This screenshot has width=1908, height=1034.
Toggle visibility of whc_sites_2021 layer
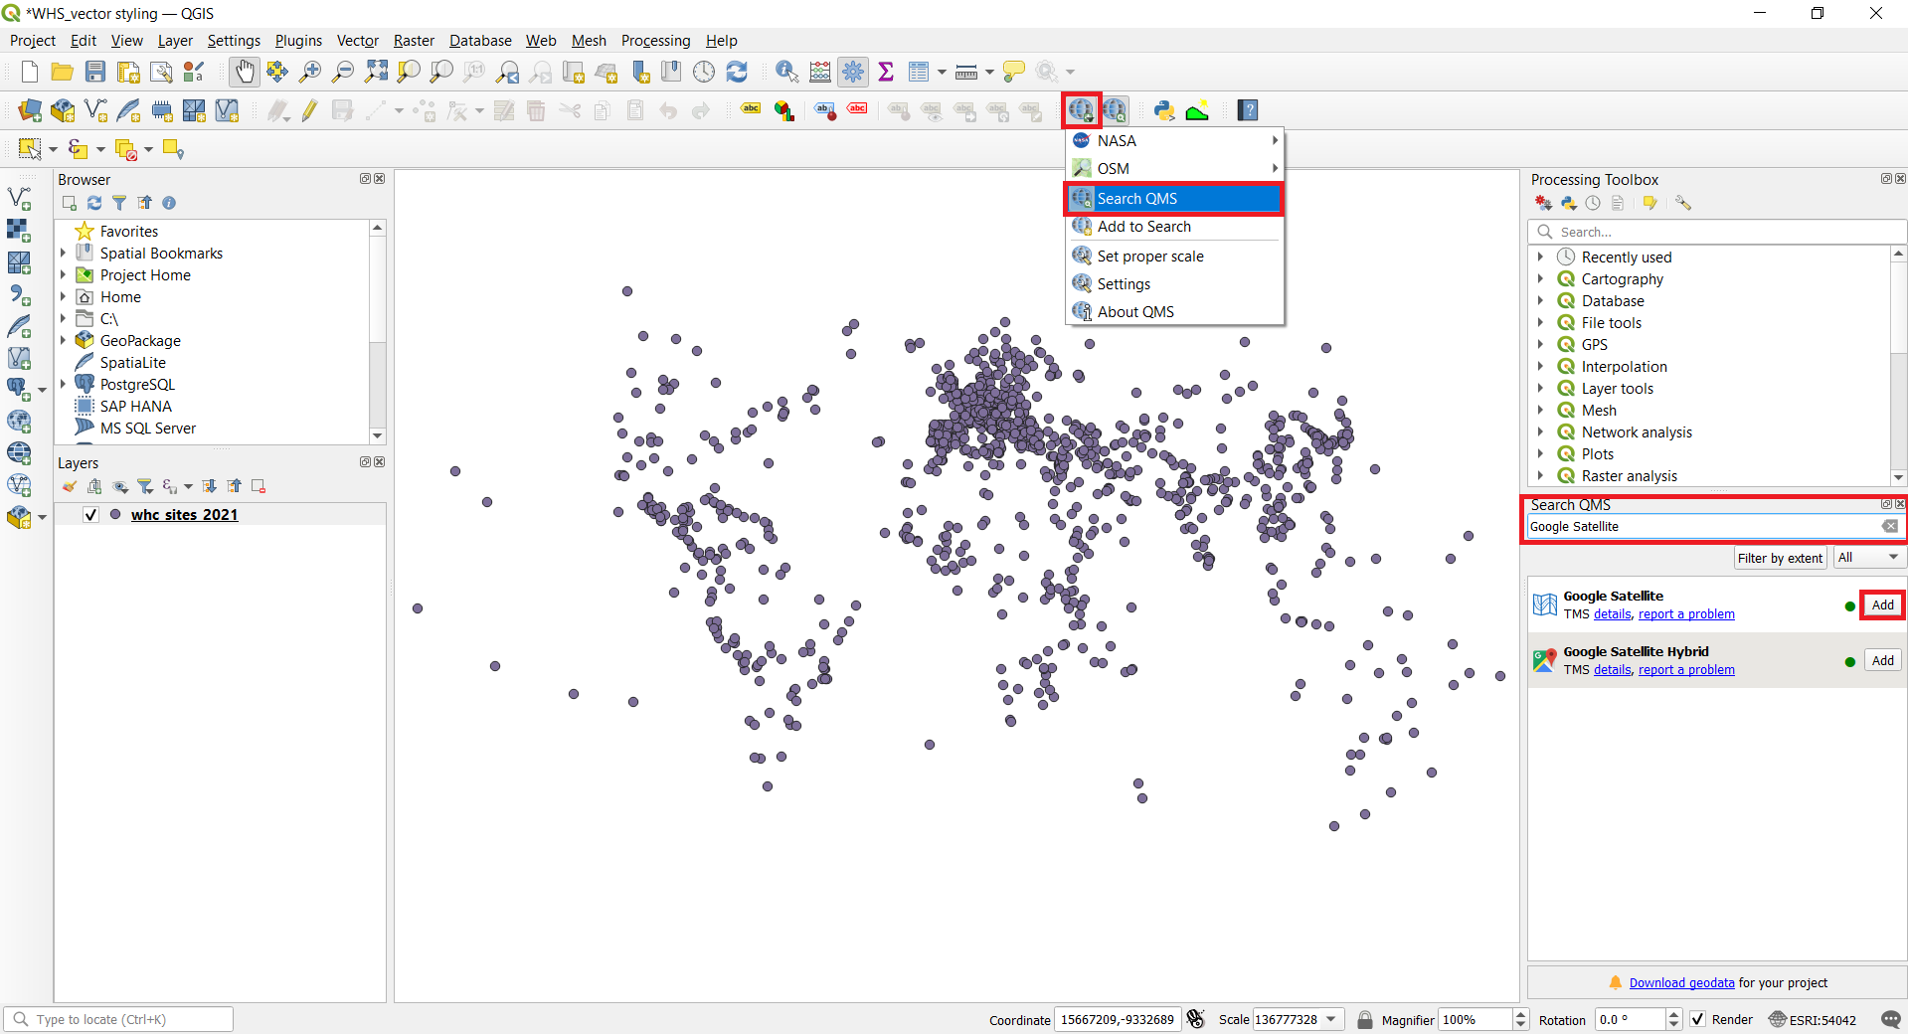90,514
